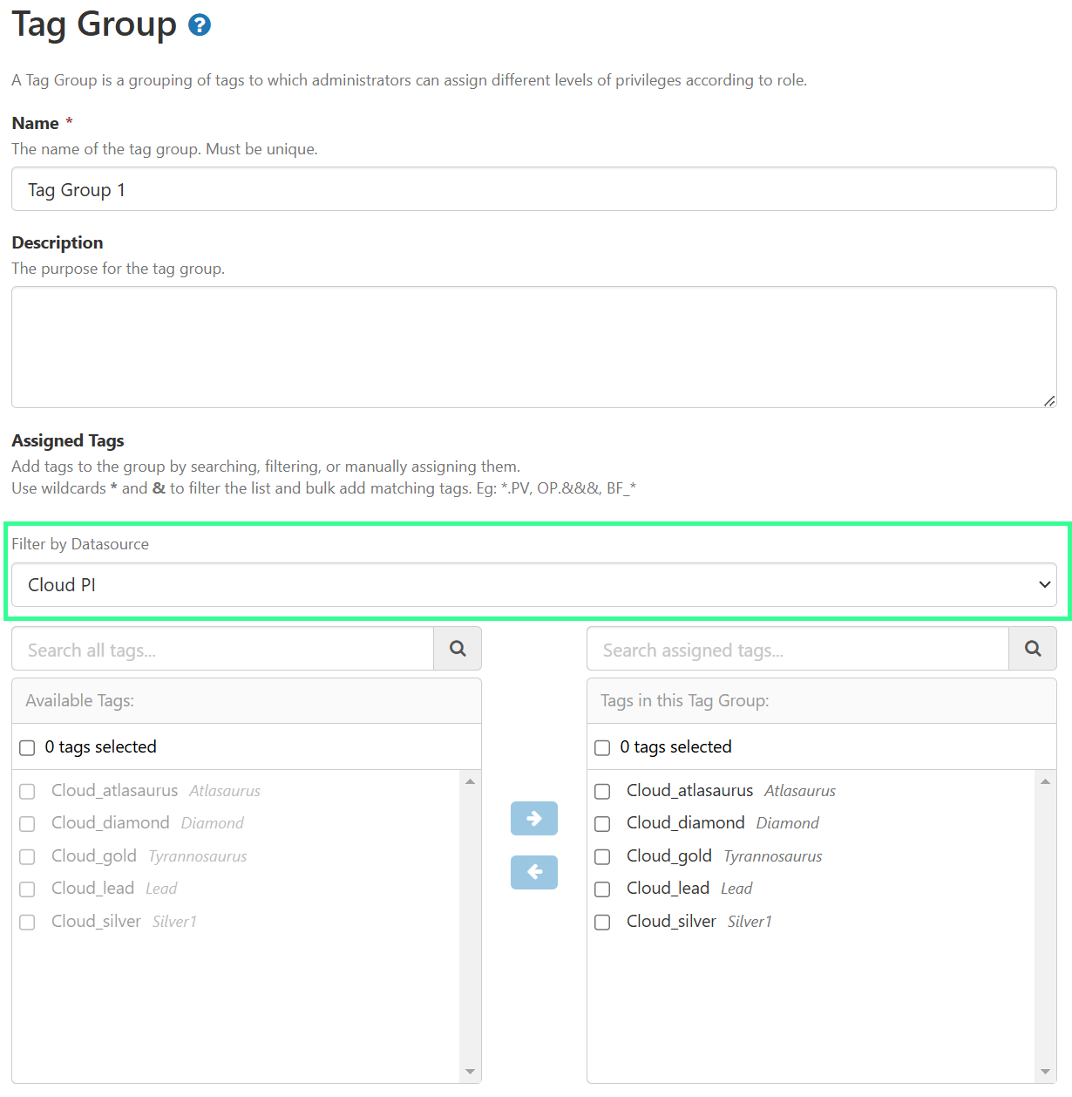
Task: Click the up arrow on assigned tags scrollbar
Action: click(x=1045, y=781)
